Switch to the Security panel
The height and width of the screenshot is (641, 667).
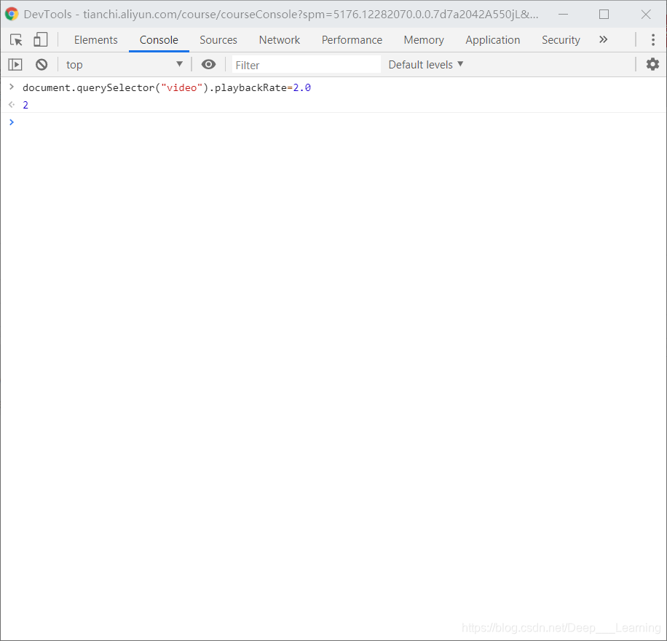(x=561, y=39)
